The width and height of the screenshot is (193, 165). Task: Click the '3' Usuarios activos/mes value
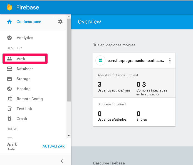tap(100, 85)
